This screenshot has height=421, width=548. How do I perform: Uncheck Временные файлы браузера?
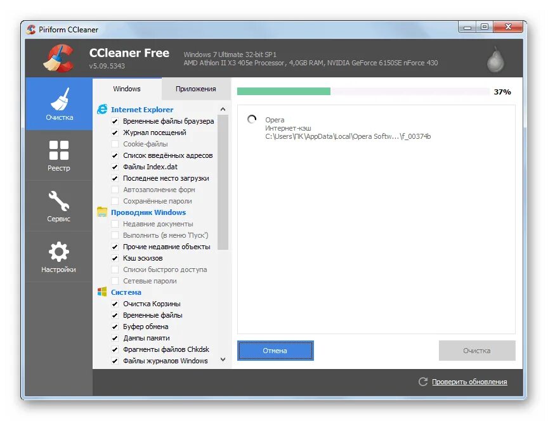115,121
